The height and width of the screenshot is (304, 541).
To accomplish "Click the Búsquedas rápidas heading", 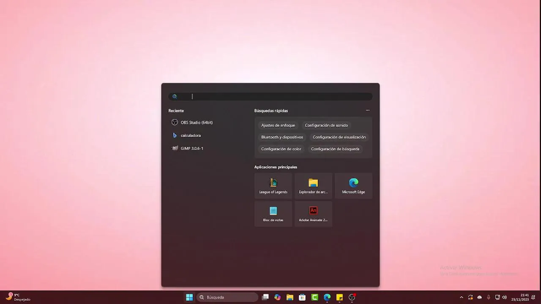I will click(x=271, y=111).
